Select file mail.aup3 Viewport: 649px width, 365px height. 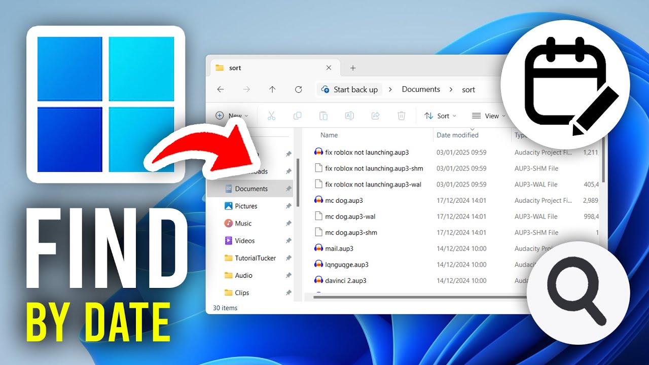[x=339, y=248]
